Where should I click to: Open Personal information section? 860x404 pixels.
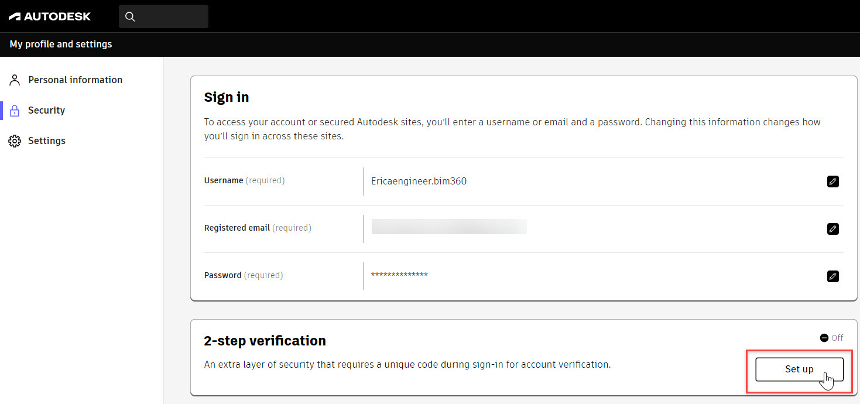pos(75,80)
